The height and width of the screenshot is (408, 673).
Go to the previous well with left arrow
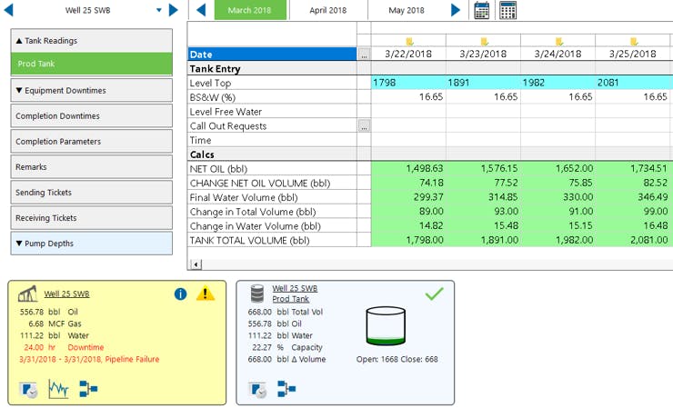point(8,10)
